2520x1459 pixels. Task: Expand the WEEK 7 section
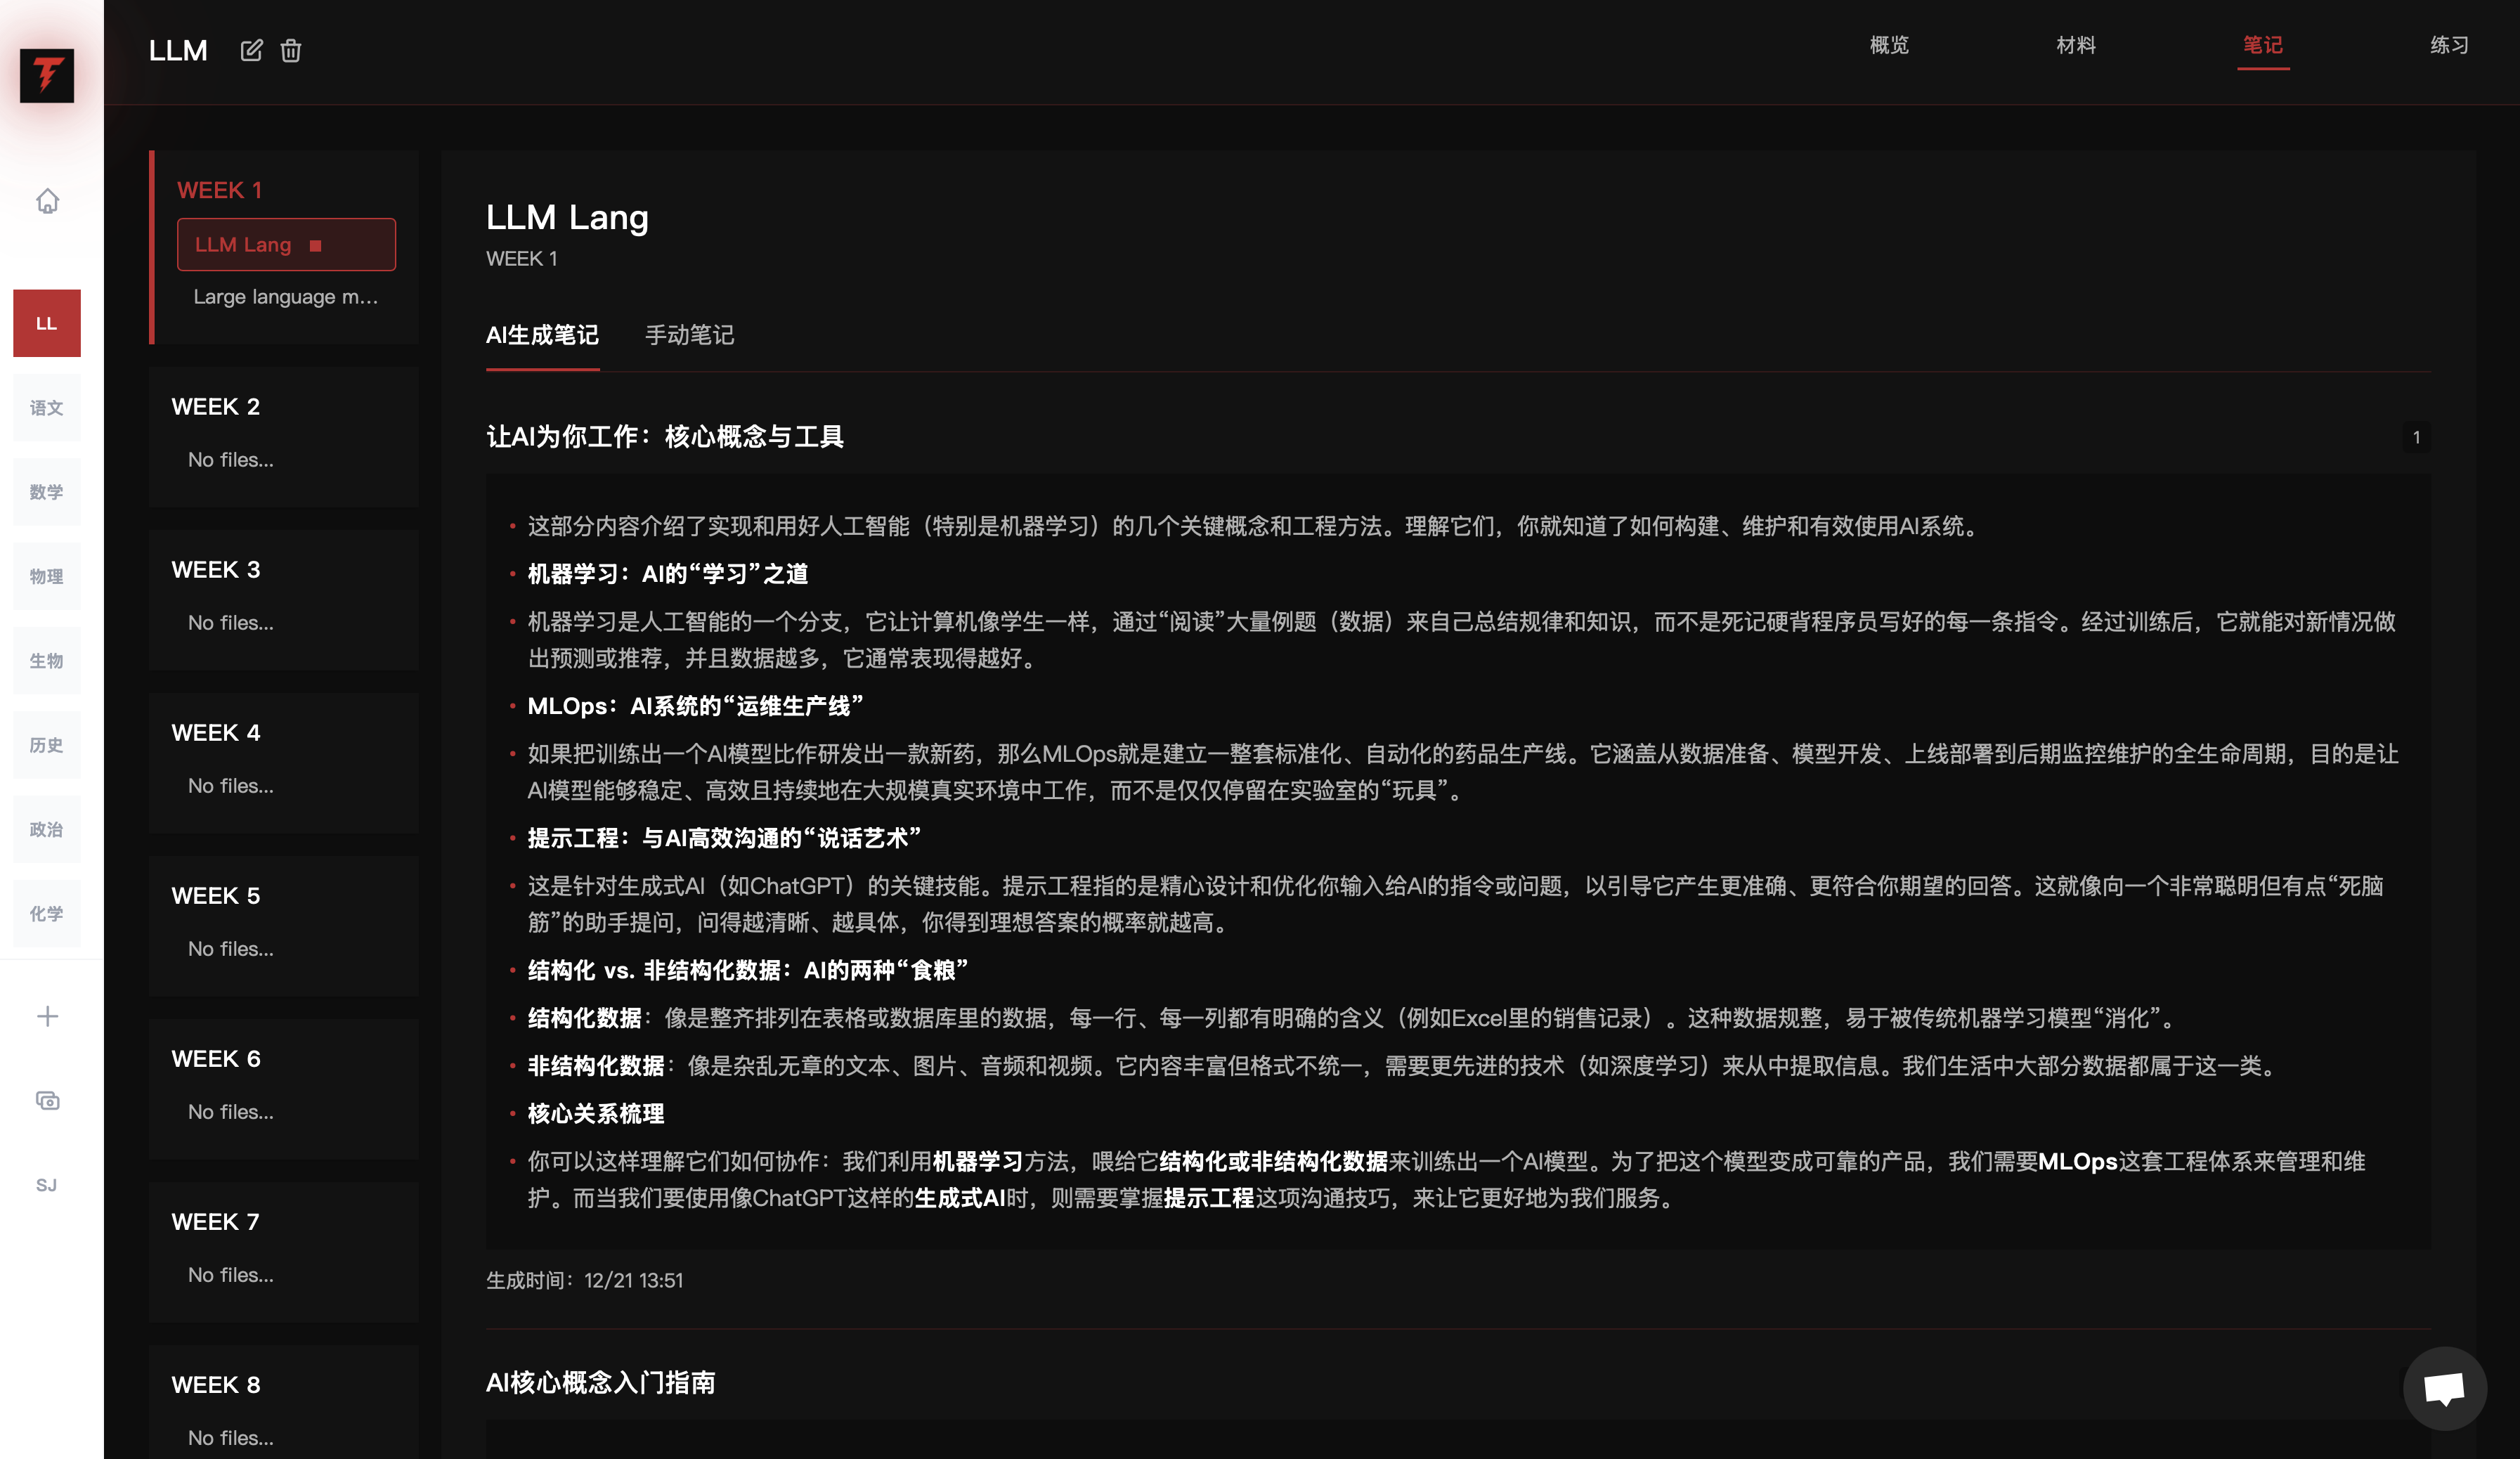(216, 1222)
